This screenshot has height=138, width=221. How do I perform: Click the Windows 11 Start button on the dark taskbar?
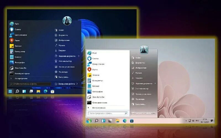(10, 91)
